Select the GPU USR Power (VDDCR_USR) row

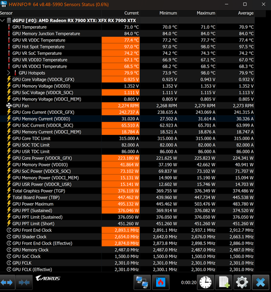coord(127,185)
